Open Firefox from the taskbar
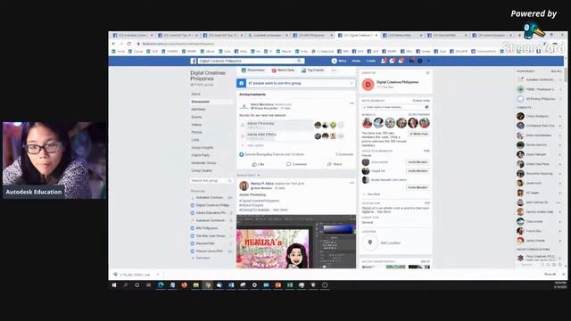 185,285
